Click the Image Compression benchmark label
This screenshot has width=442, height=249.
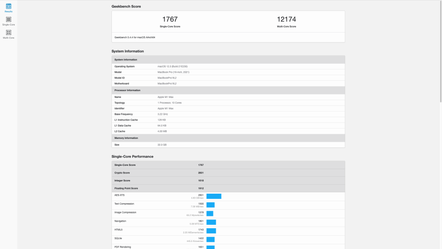[x=125, y=212]
